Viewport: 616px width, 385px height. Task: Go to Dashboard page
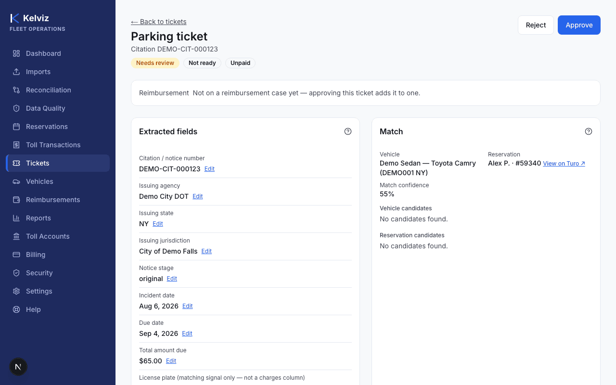click(58, 53)
